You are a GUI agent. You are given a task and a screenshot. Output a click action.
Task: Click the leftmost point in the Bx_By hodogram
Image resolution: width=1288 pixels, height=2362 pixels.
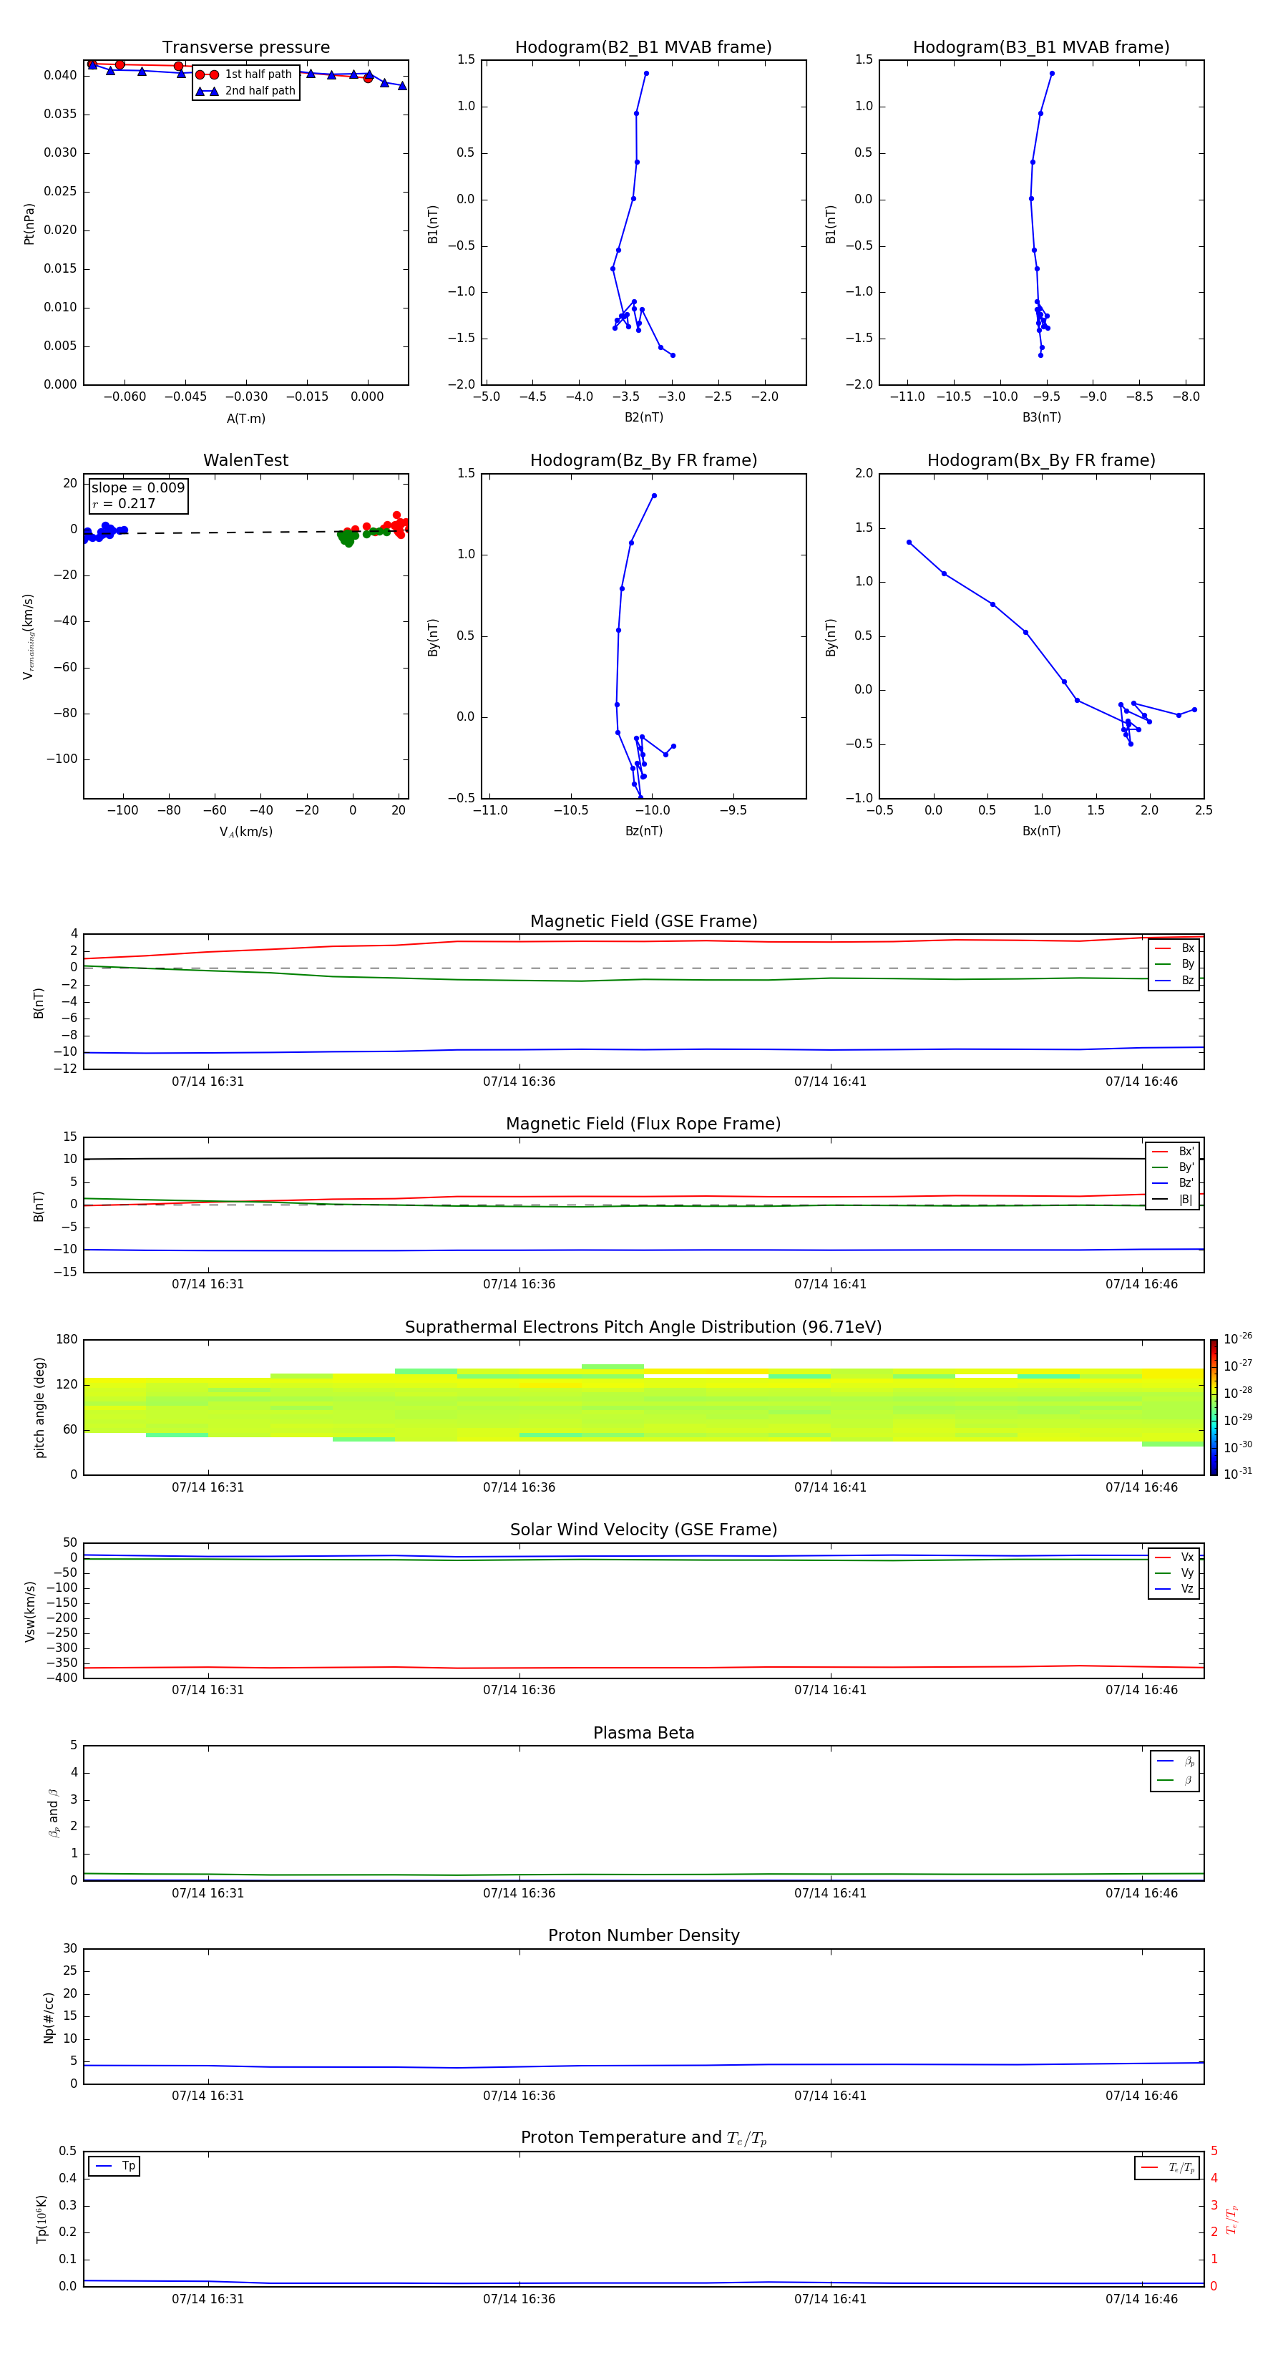click(909, 542)
